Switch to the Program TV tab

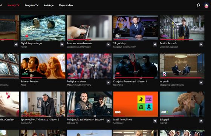click(32, 5)
